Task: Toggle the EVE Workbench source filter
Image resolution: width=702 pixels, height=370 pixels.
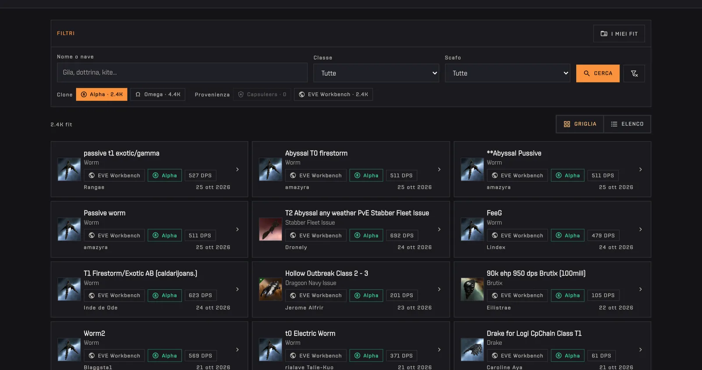Action: [333, 94]
